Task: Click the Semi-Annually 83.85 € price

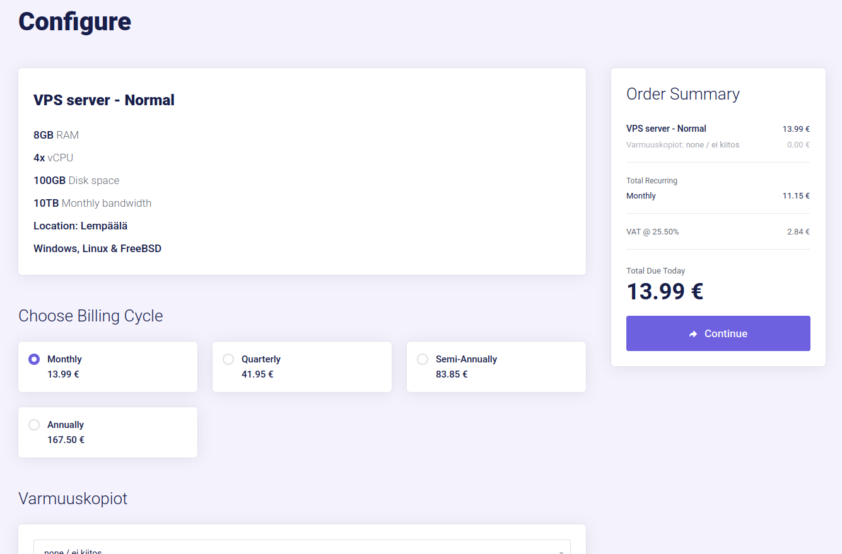Action: coord(452,374)
